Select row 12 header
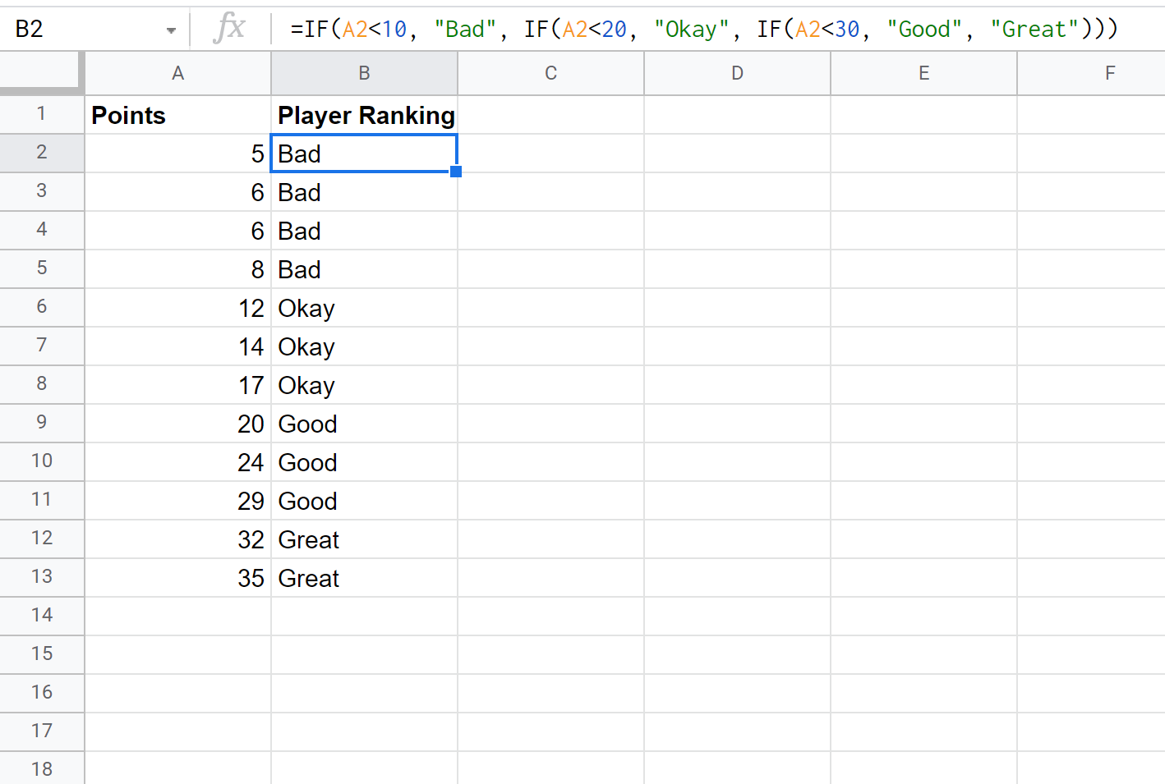This screenshot has width=1165, height=784. pos(42,539)
